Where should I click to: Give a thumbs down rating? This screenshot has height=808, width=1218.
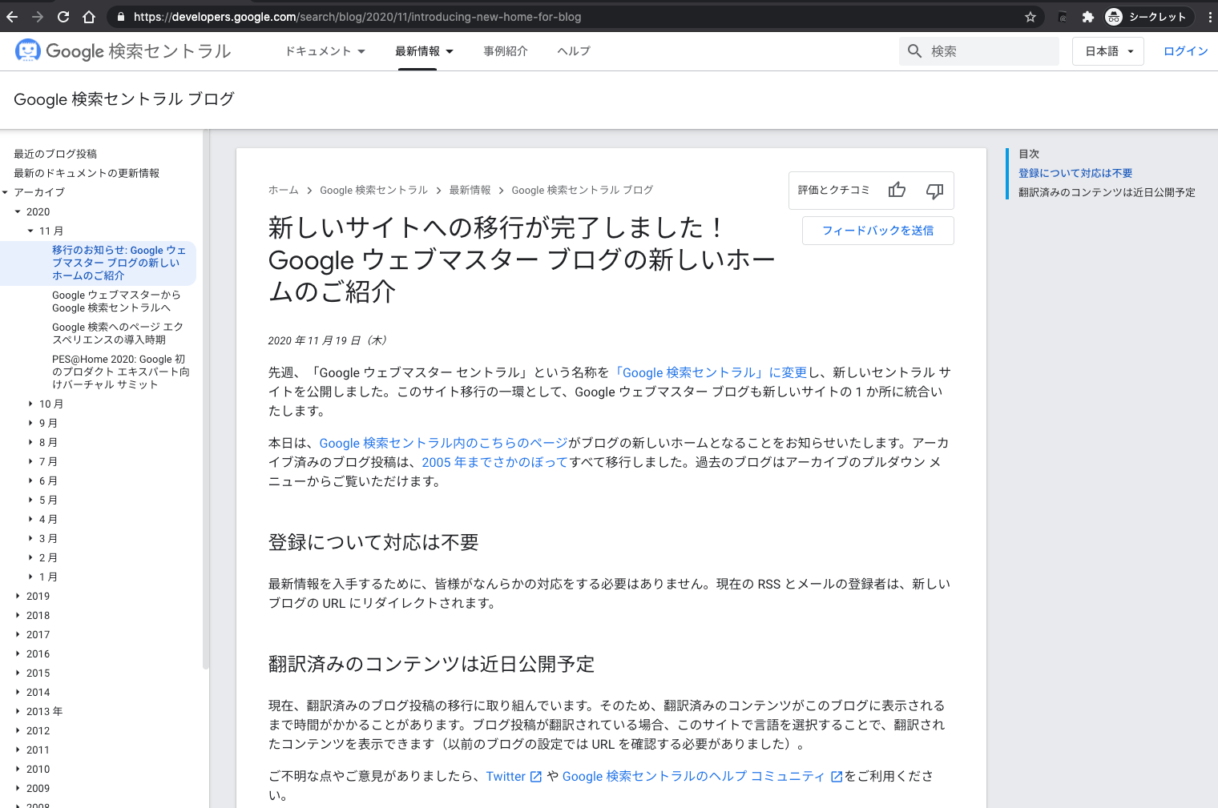point(934,191)
